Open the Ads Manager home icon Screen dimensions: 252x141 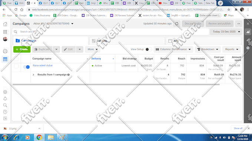(5, 24)
